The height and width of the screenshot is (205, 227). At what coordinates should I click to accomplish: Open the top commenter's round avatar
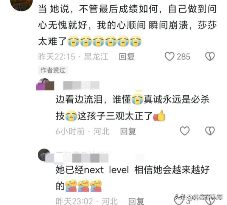pyautogui.click(x=23, y=4)
